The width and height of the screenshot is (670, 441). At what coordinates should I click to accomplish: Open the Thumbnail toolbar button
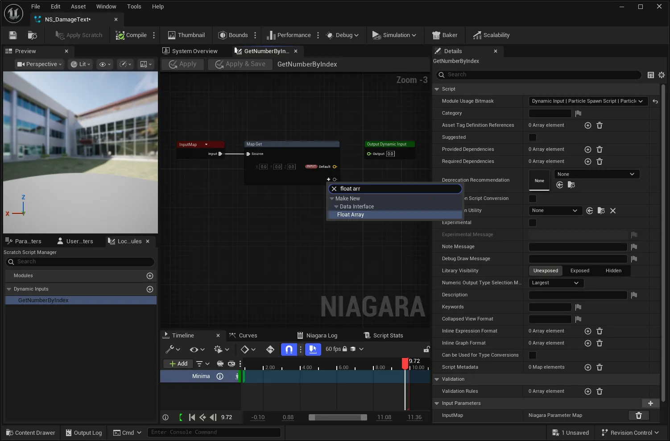(x=186, y=35)
